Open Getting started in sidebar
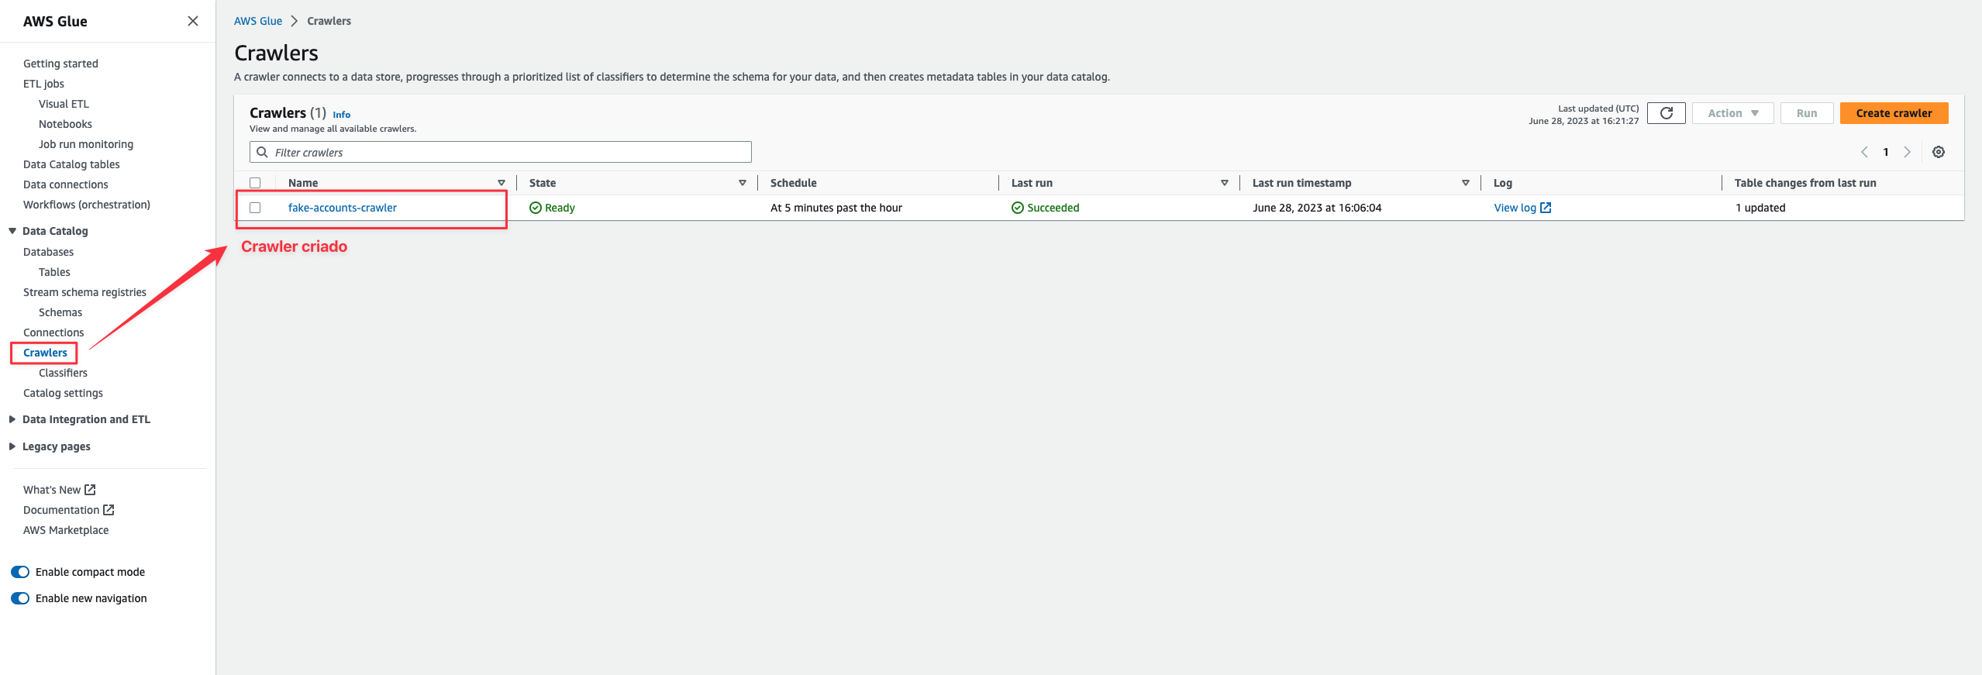This screenshot has width=1982, height=675. (60, 64)
